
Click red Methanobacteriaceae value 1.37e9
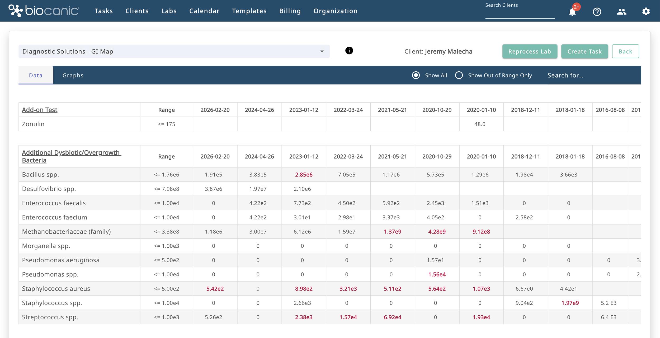[393, 232]
